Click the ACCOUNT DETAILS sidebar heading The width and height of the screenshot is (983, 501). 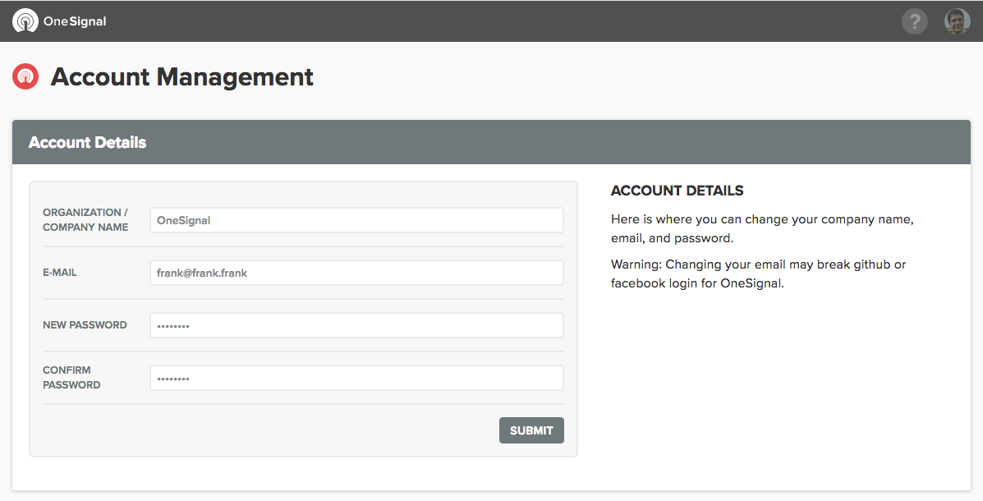click(677, 191)
